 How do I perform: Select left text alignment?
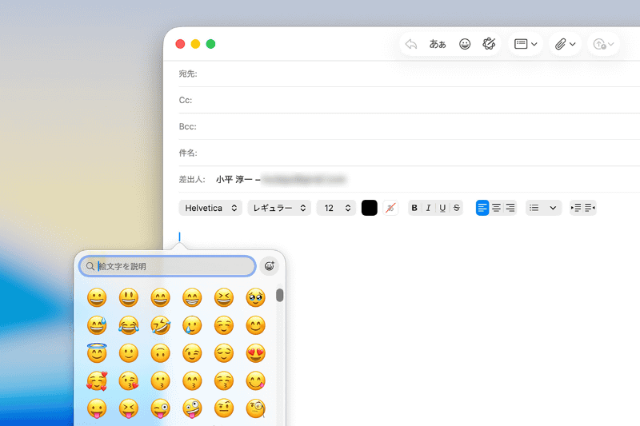click(x=482, y=208)
